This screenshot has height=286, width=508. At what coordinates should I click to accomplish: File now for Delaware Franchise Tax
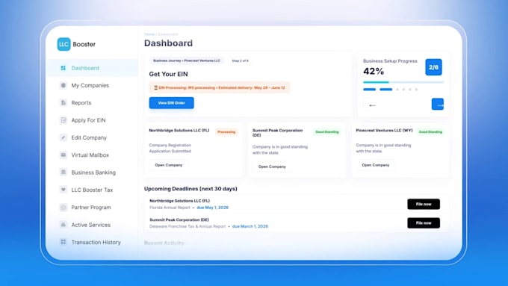click(x=424, y=223)
